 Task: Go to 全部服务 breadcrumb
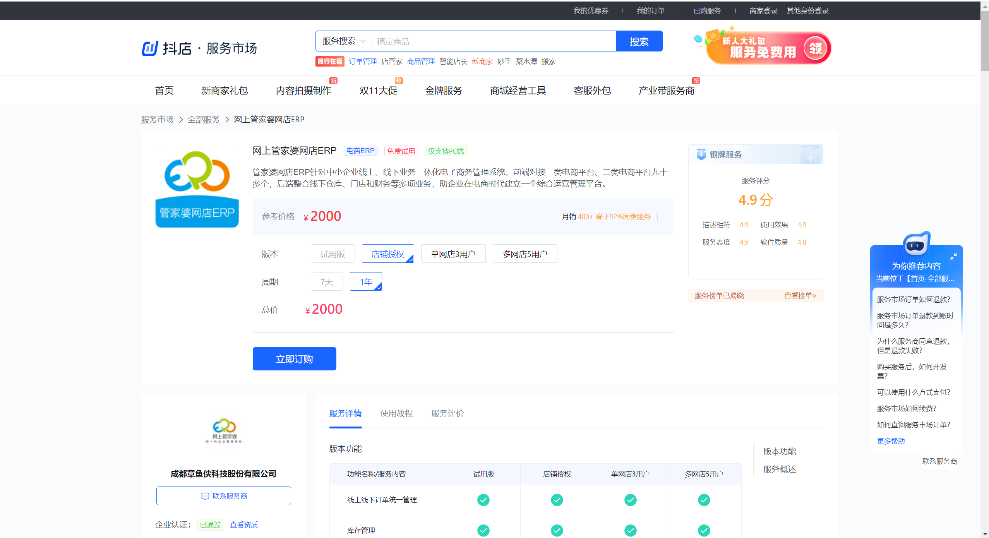click(204, 120)
